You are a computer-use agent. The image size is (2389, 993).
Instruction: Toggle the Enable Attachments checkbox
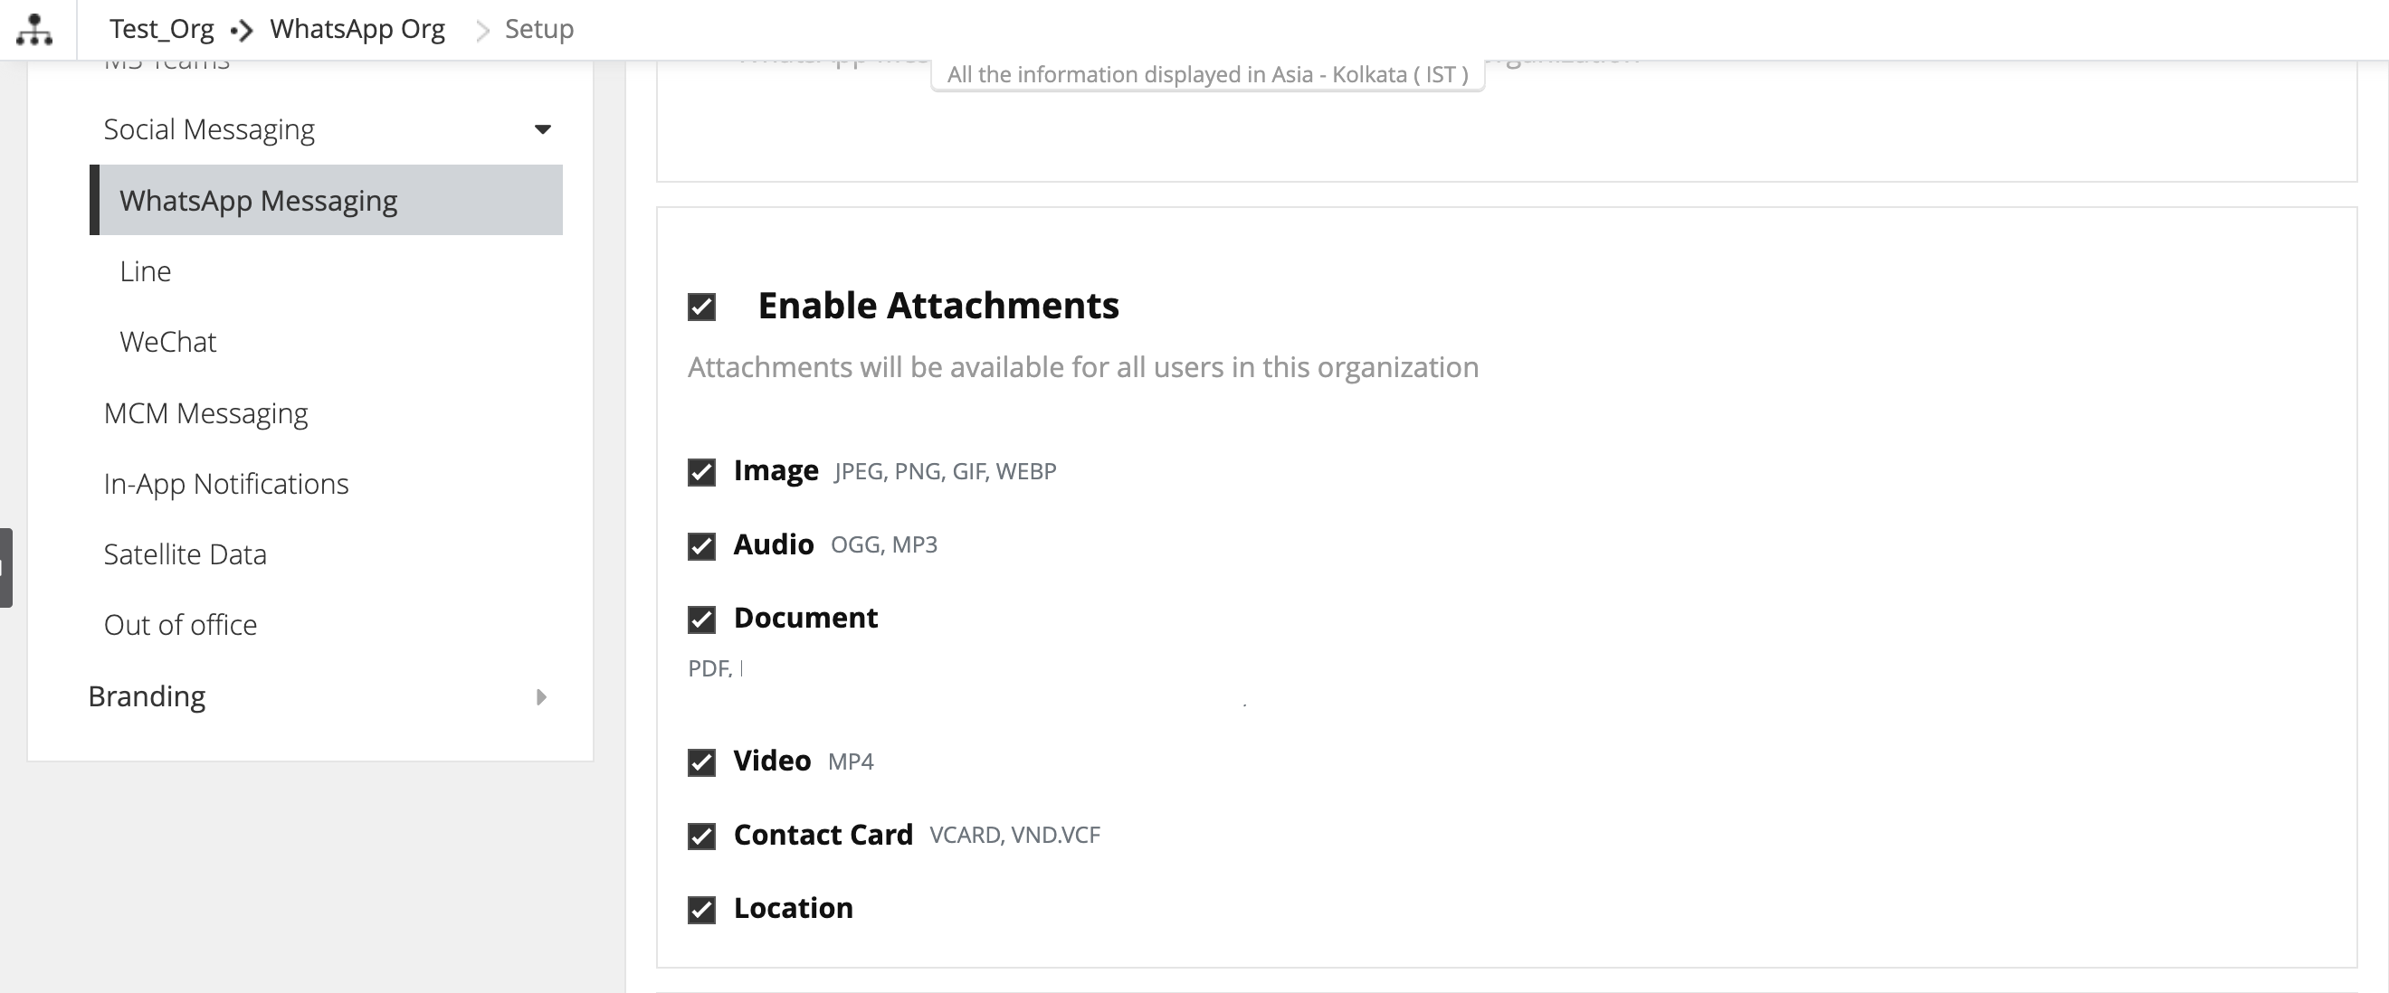[x=702, y=307]
